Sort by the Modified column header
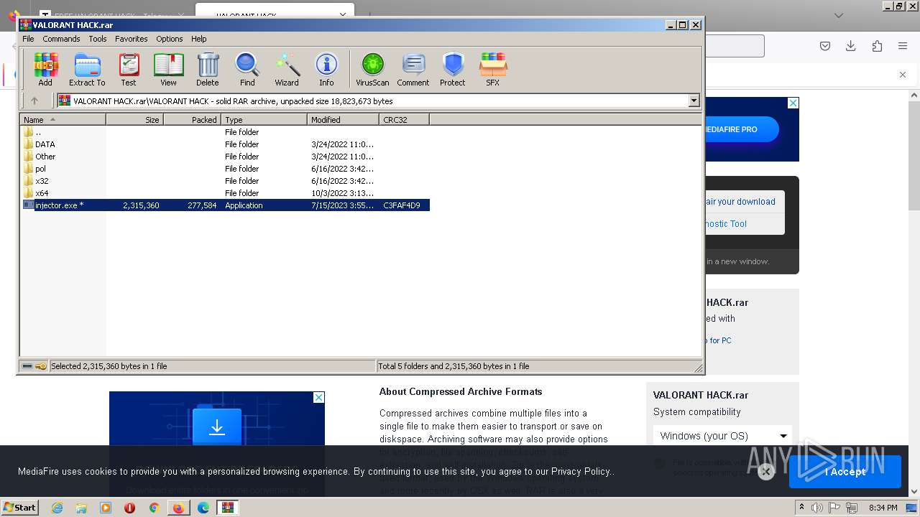Screen dimensions: 920x517 tap(344, 120)
